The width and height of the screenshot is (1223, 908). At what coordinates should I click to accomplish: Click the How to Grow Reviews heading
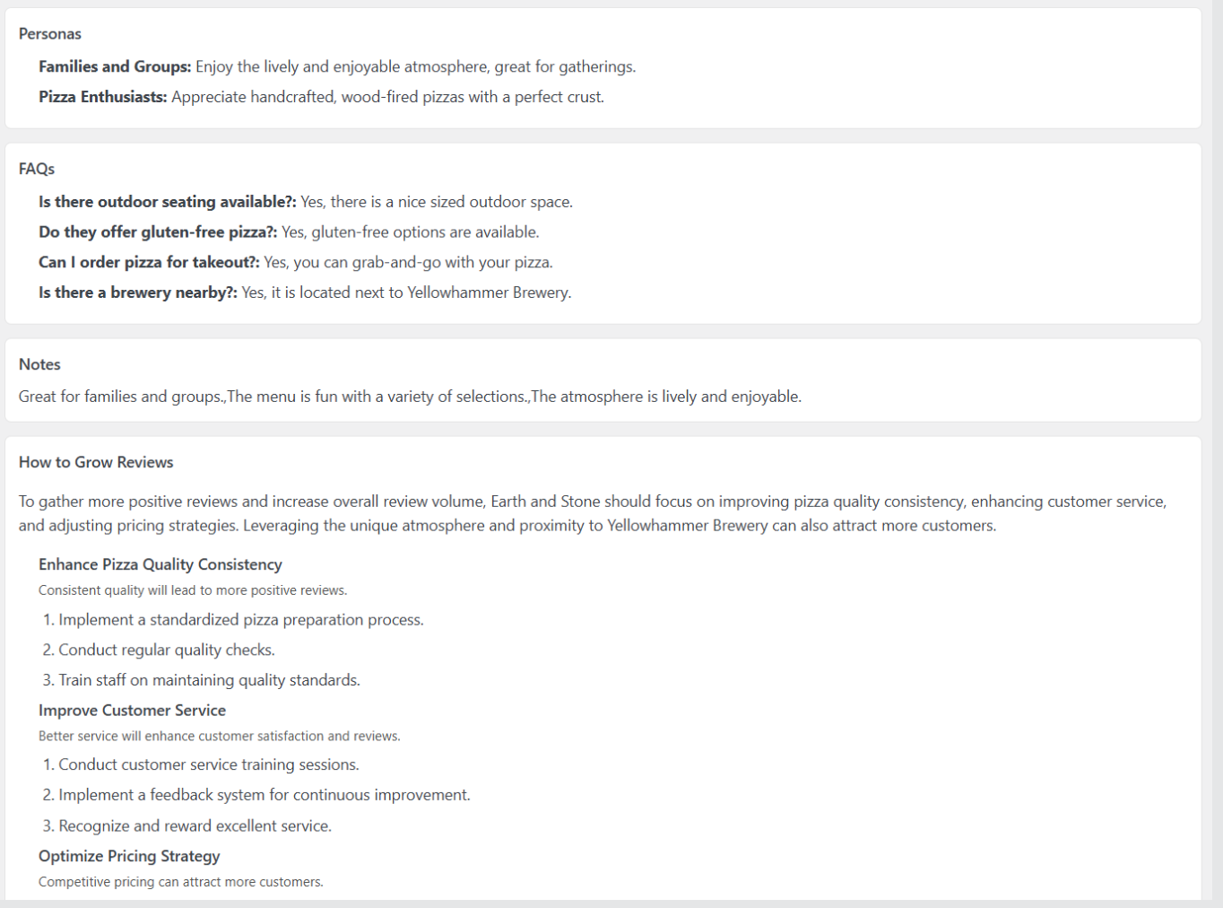[96, 462]
